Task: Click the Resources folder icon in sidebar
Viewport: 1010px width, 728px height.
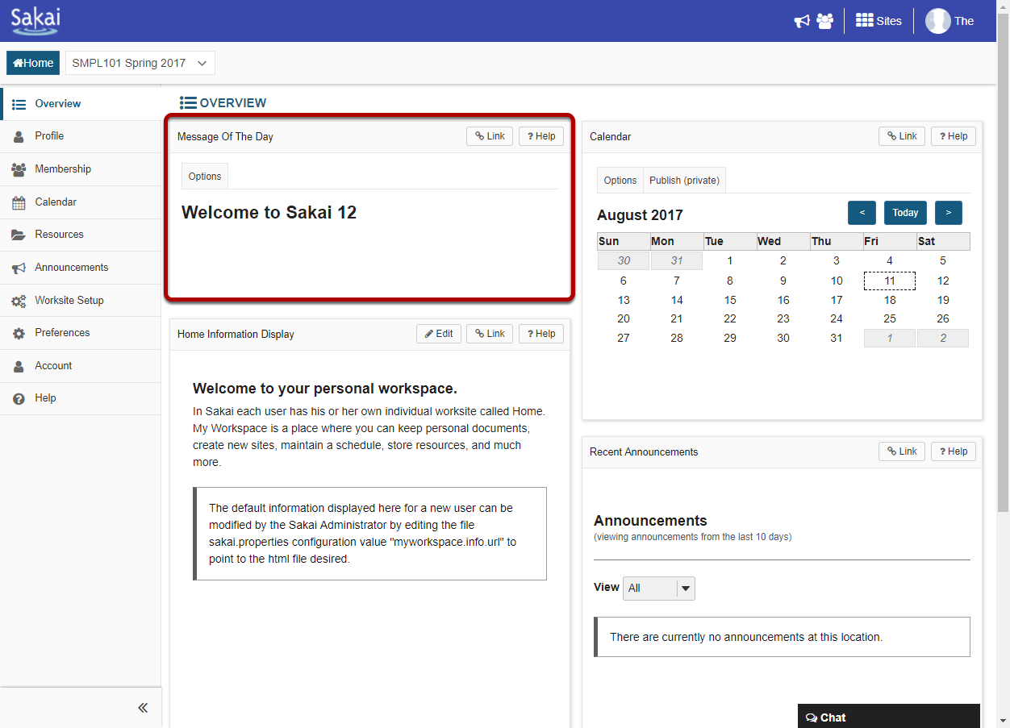Action: (19, 235)
